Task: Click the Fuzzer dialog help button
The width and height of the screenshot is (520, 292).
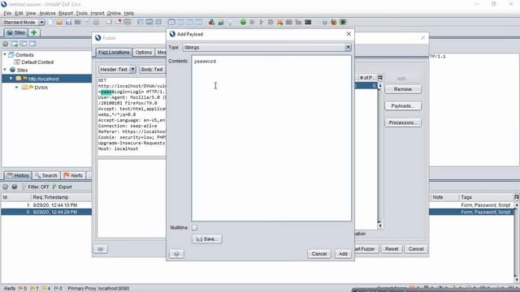Action: (x=101, y=249)
